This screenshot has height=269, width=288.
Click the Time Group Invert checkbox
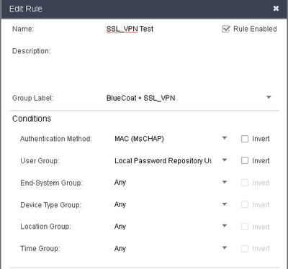click(x=245, y=249)
